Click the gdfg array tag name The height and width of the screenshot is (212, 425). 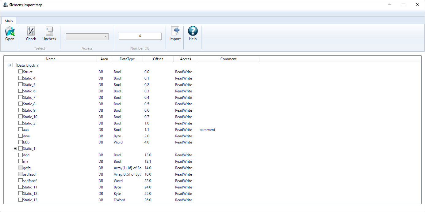[27, 168]
